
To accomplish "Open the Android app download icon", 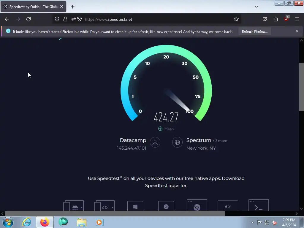I will coord(74,206).
